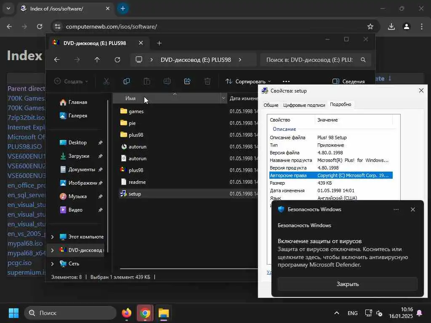Select the Подробно tab
Screen dimensions: 431x323
point(341,104)
